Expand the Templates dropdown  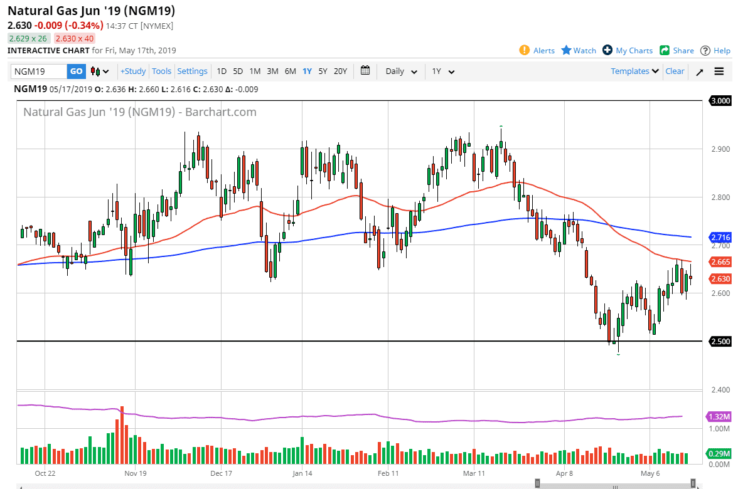point(634,71)
